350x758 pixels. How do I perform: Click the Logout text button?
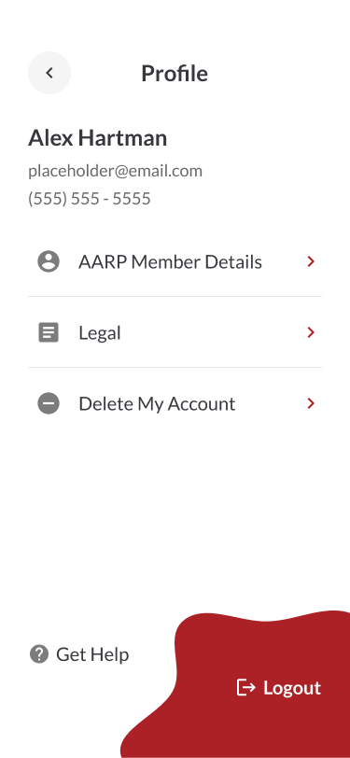292,687
